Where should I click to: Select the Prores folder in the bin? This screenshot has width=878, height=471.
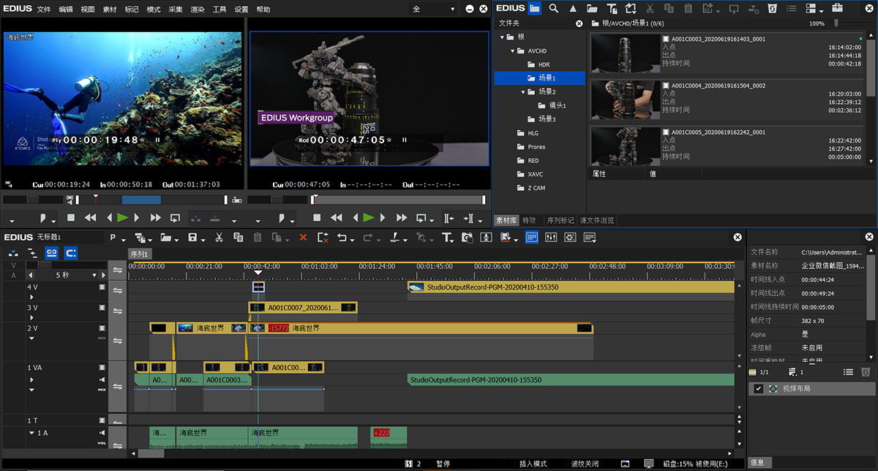click(x=536, y=147)
